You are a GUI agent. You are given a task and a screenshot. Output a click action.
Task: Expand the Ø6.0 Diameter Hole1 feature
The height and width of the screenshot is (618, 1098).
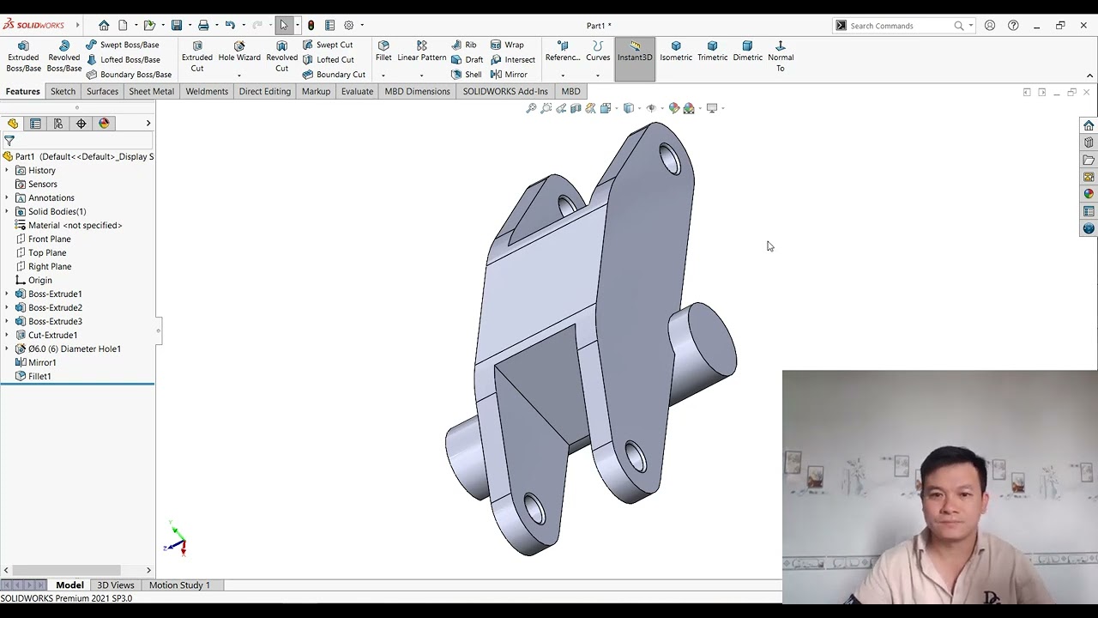click(x=7, y=348)
